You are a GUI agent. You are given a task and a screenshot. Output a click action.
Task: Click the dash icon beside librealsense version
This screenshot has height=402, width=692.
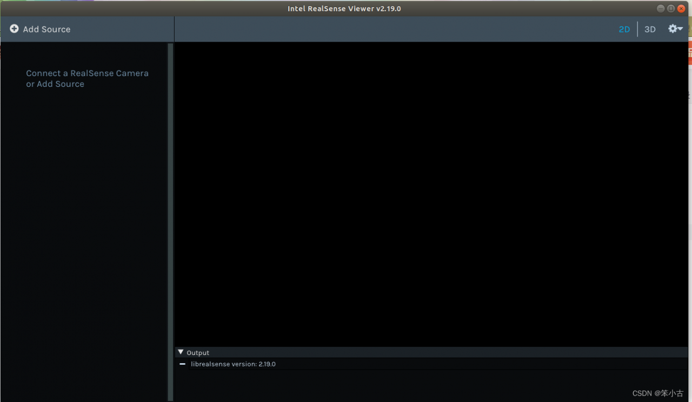(x=182, y=364)
